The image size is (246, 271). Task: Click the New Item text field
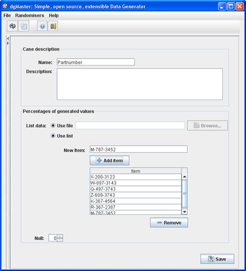pyautogui.click(x=139, y=149)
